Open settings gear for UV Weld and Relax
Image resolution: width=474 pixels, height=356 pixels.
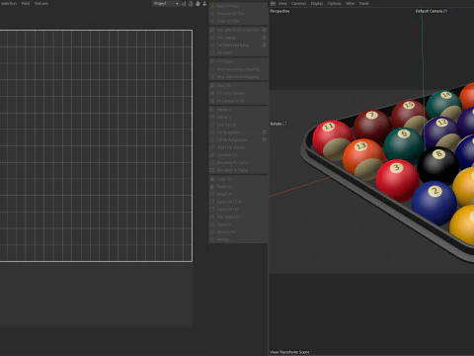point(264,44)
